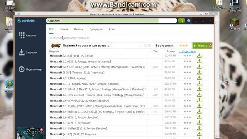This screenshot has width=247, height=139.
Task: Open the Поднимай паруса и иди воевать ad
Action: pos(86,46)
